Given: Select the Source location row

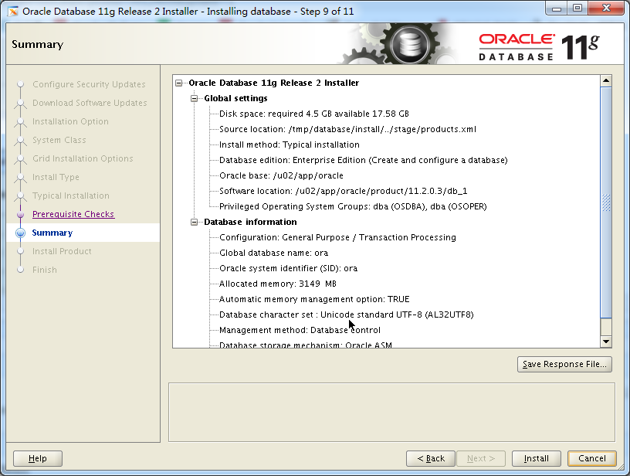Looking at the screenshot, I should pos(347,130).
